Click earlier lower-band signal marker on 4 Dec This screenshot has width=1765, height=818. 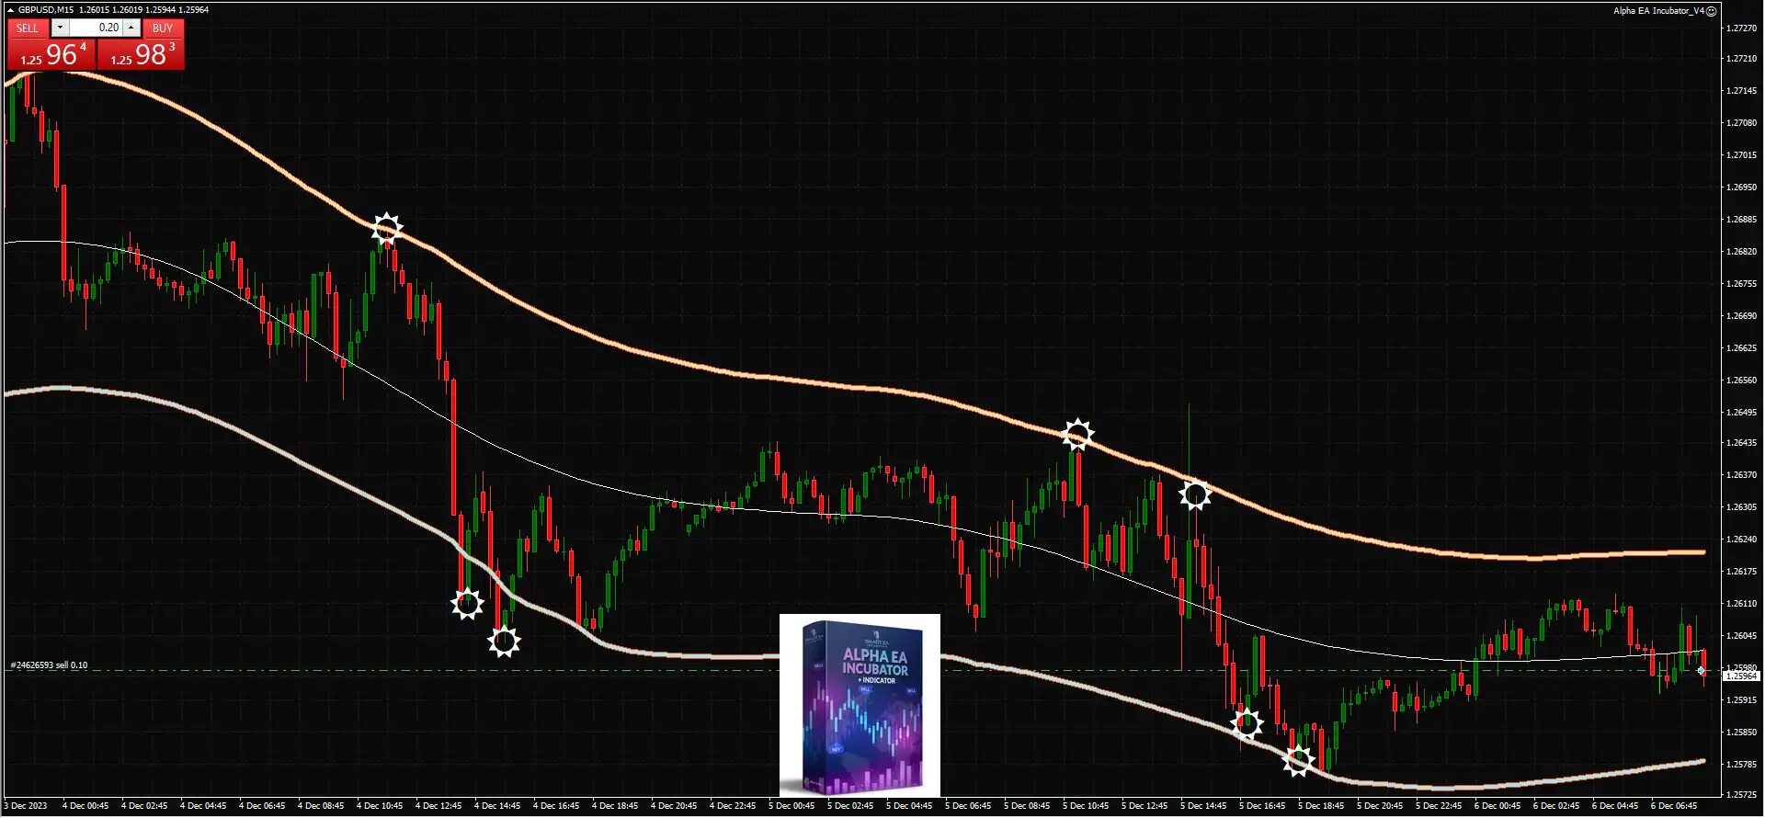coord(467,604)
